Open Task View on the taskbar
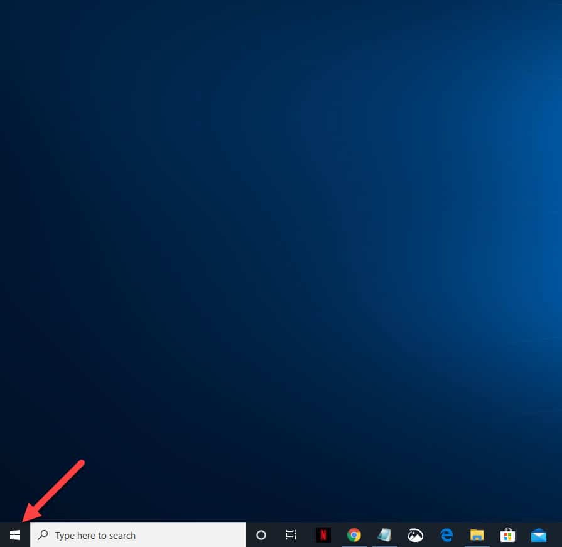This screenshot has width=562, height=547. click(x=291, y=535)
